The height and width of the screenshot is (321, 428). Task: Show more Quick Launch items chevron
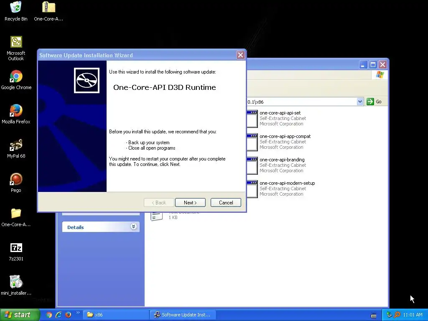click(x=78, y=313)
